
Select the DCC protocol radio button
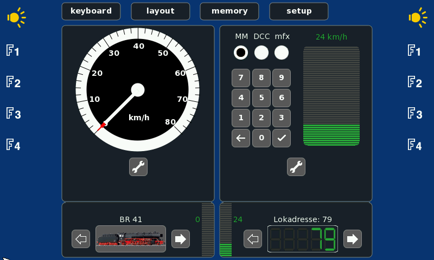click(261, 53)
